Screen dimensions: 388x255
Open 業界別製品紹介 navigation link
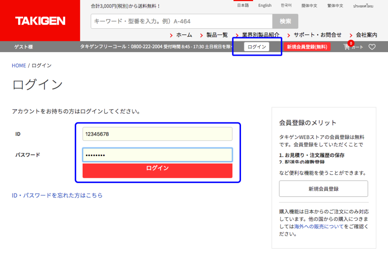[x=261, y=35]
